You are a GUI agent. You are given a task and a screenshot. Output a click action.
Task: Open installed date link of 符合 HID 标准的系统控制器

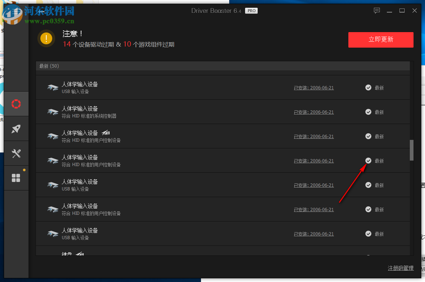tap(314, 112)
